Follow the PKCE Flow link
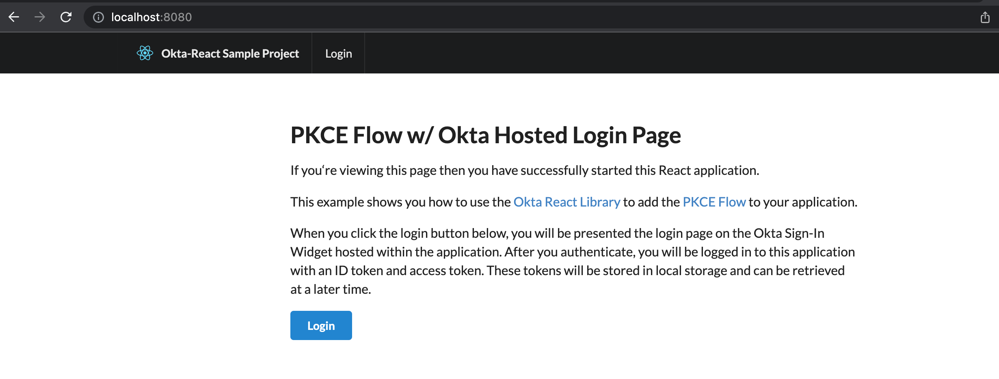Screen dimensions: 999x379 pyautogui.click(x=714, y=202)
